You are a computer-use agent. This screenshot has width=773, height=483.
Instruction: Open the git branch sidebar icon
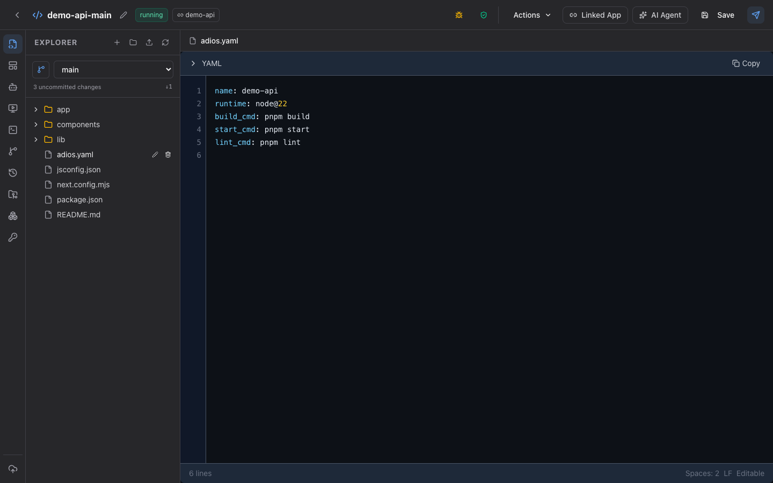tap(13, 151)
